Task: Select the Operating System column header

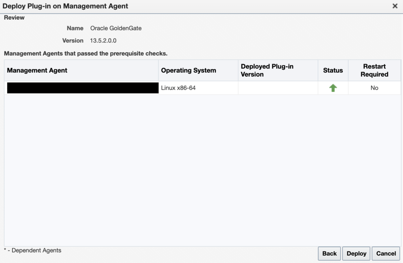Action: point(198,70)
